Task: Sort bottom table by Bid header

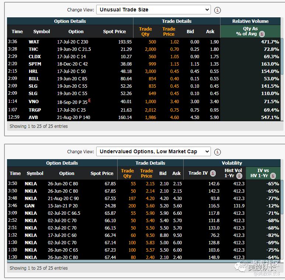Action: click(163, 174)
